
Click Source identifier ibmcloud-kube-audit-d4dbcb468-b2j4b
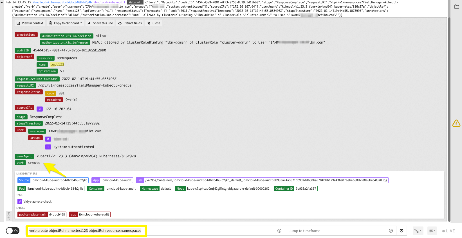tap(53, 180)
